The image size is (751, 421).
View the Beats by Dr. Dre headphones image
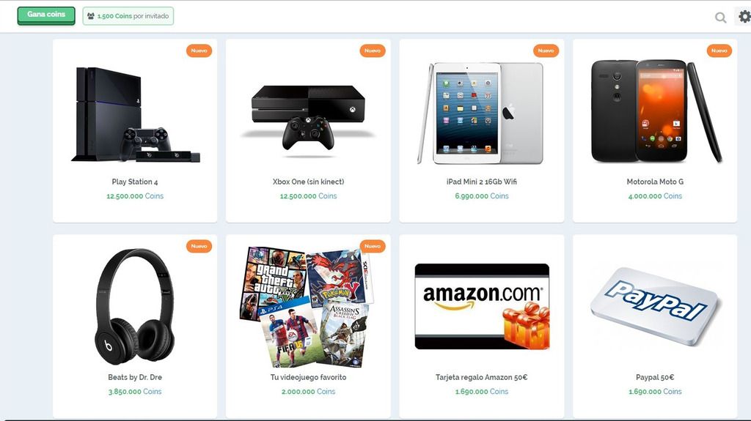click(135, 306)
